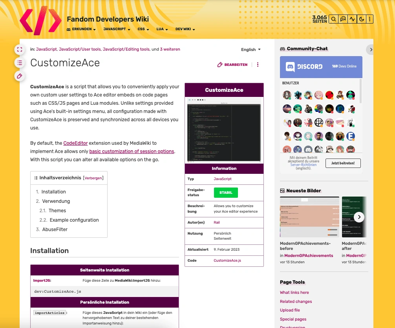Viewport: 395px width, 328px height.
Task: Open the CSS menu
Action: pos(143,29)
